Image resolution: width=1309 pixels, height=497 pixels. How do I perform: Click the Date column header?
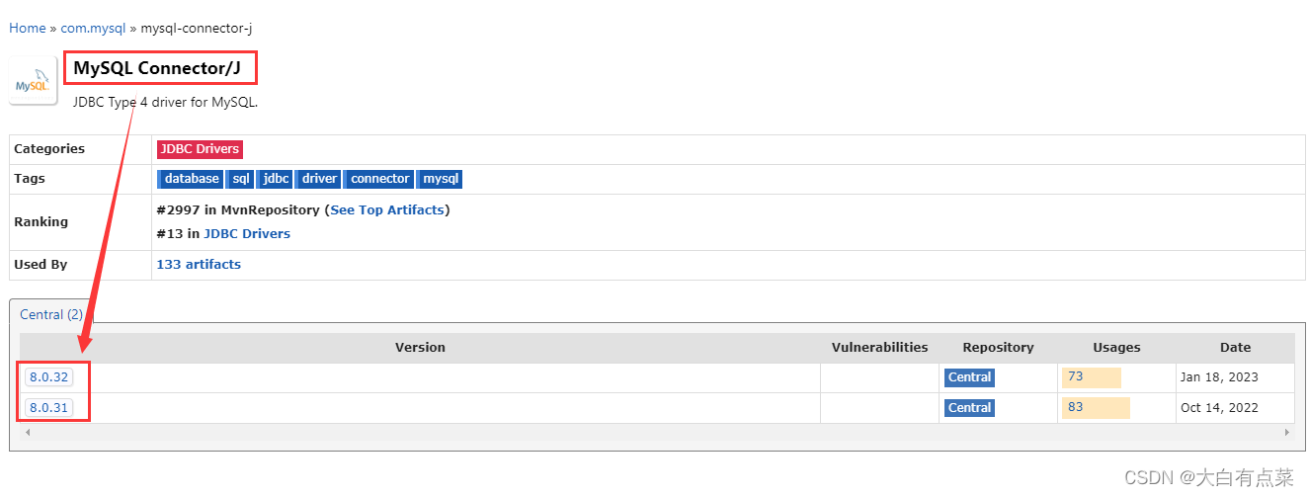point(1235,348)
